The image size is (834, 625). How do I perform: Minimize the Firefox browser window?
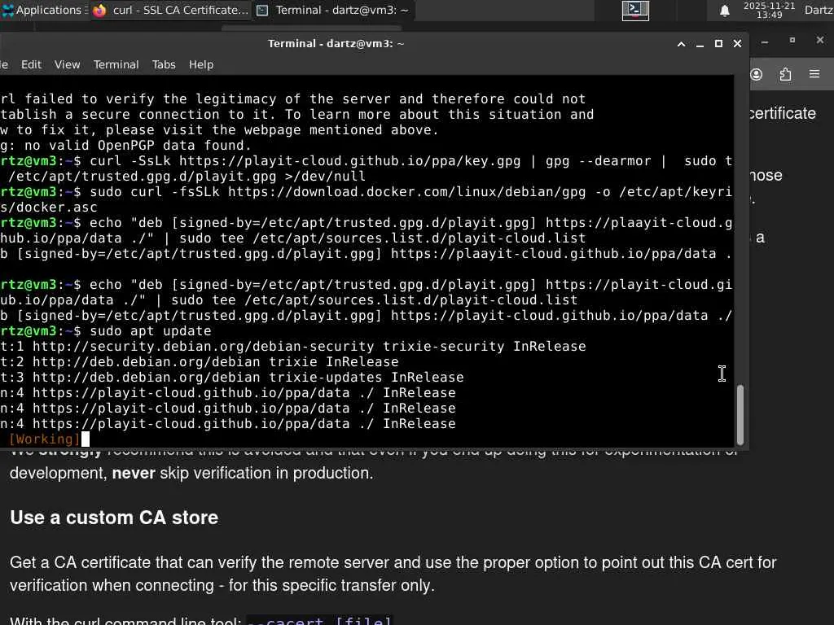tap(764, 41)
